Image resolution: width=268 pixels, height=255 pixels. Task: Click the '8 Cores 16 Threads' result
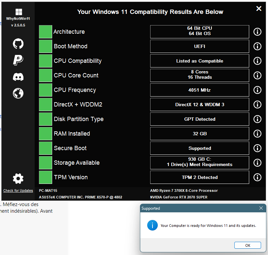pos(199,75)
